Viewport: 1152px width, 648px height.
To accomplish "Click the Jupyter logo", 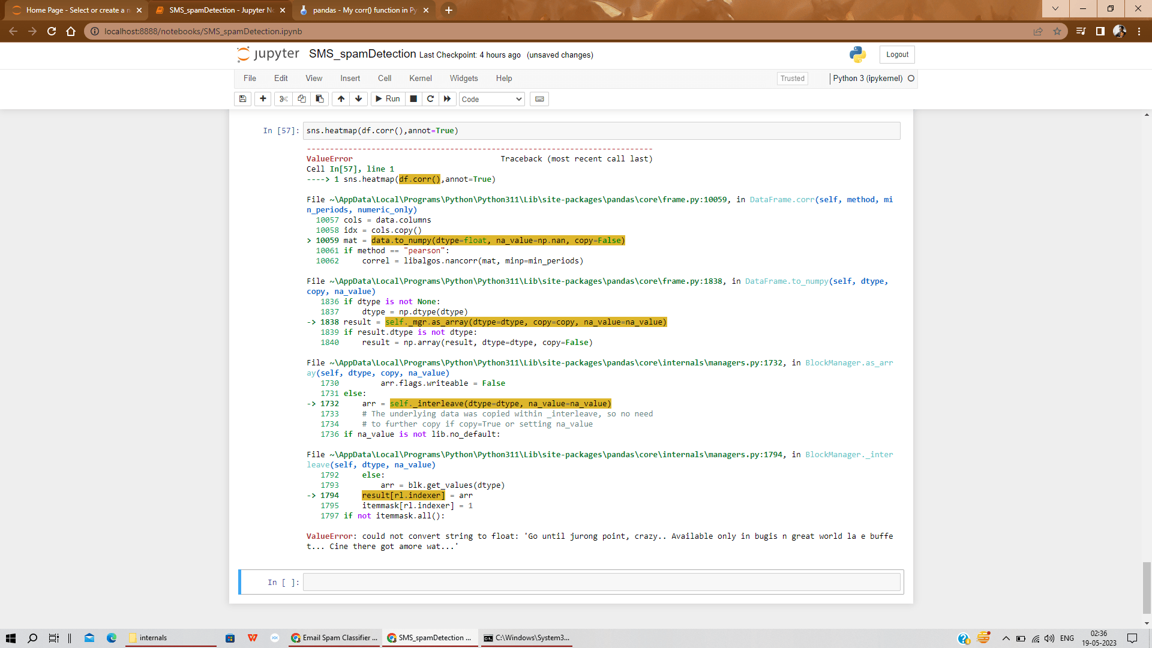I will [x=268, y=54].
